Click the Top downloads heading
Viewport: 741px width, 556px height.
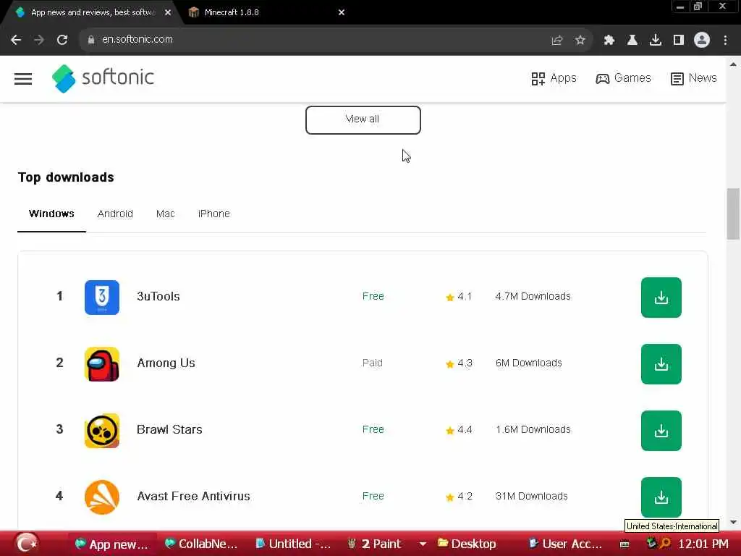[x=66, y=177]
